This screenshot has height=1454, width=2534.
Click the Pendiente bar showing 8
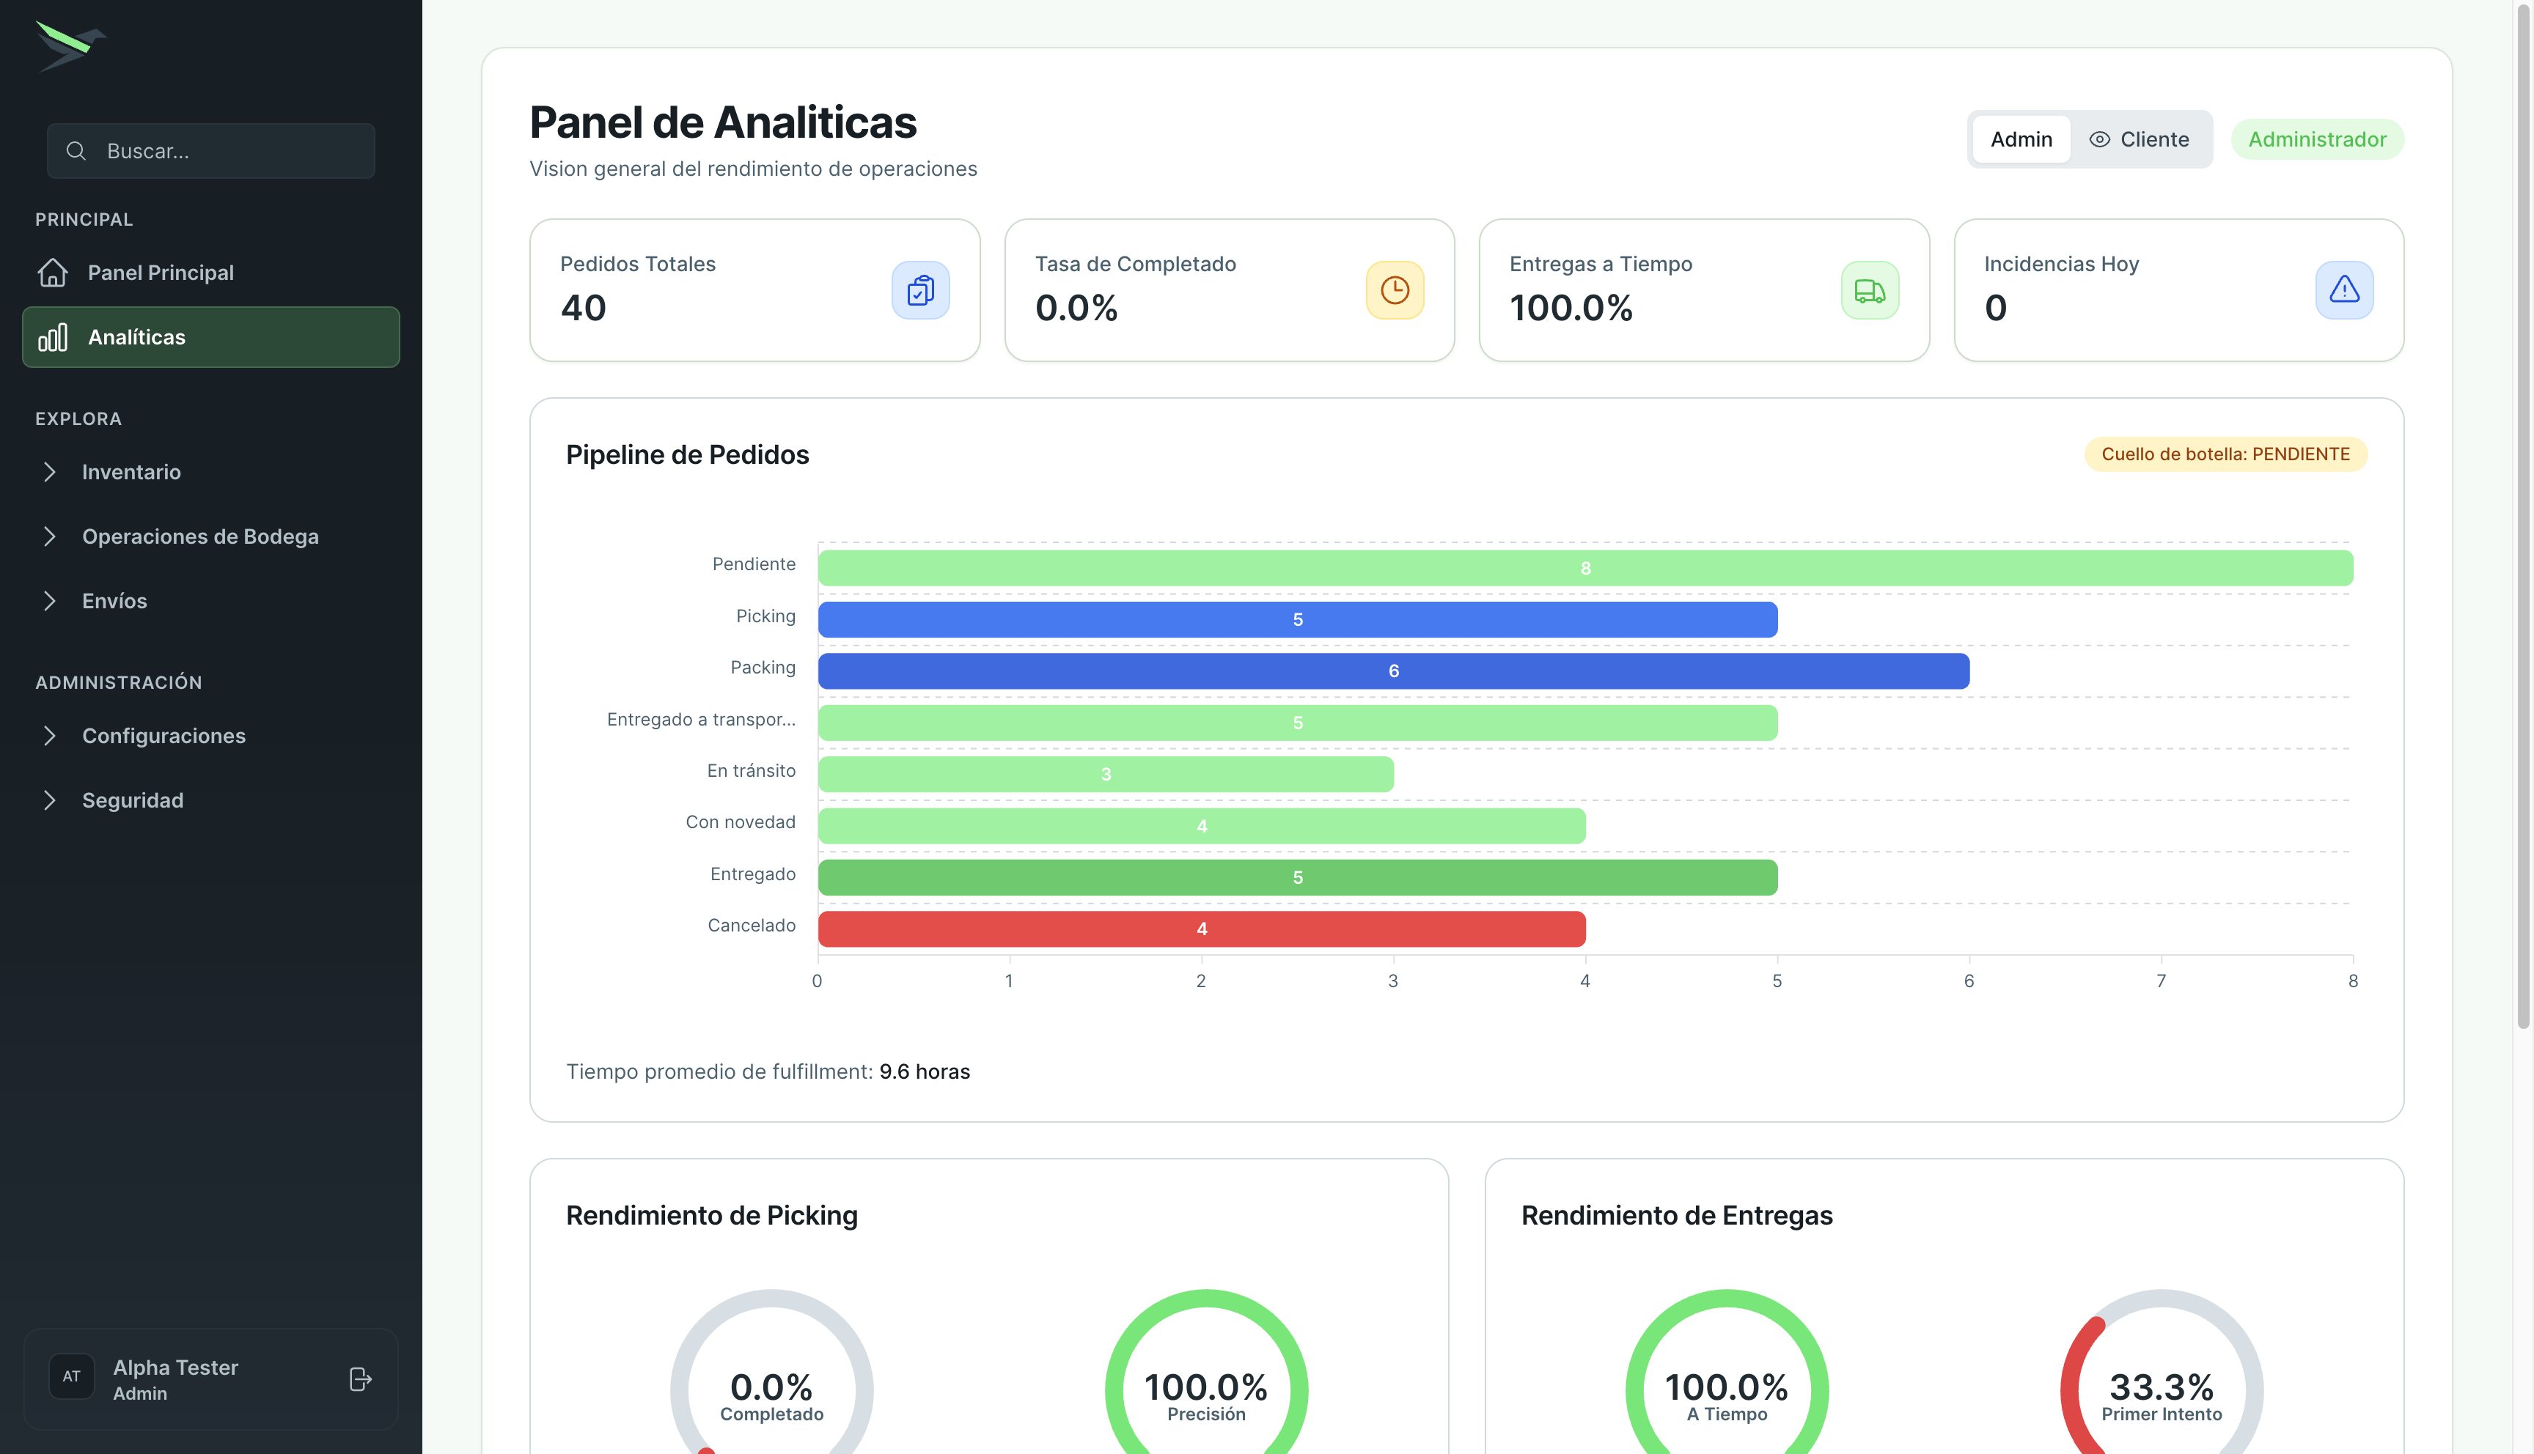1585,568
